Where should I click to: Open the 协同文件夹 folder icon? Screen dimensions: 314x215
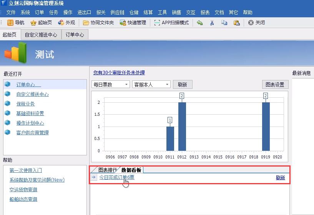[86, 23]
